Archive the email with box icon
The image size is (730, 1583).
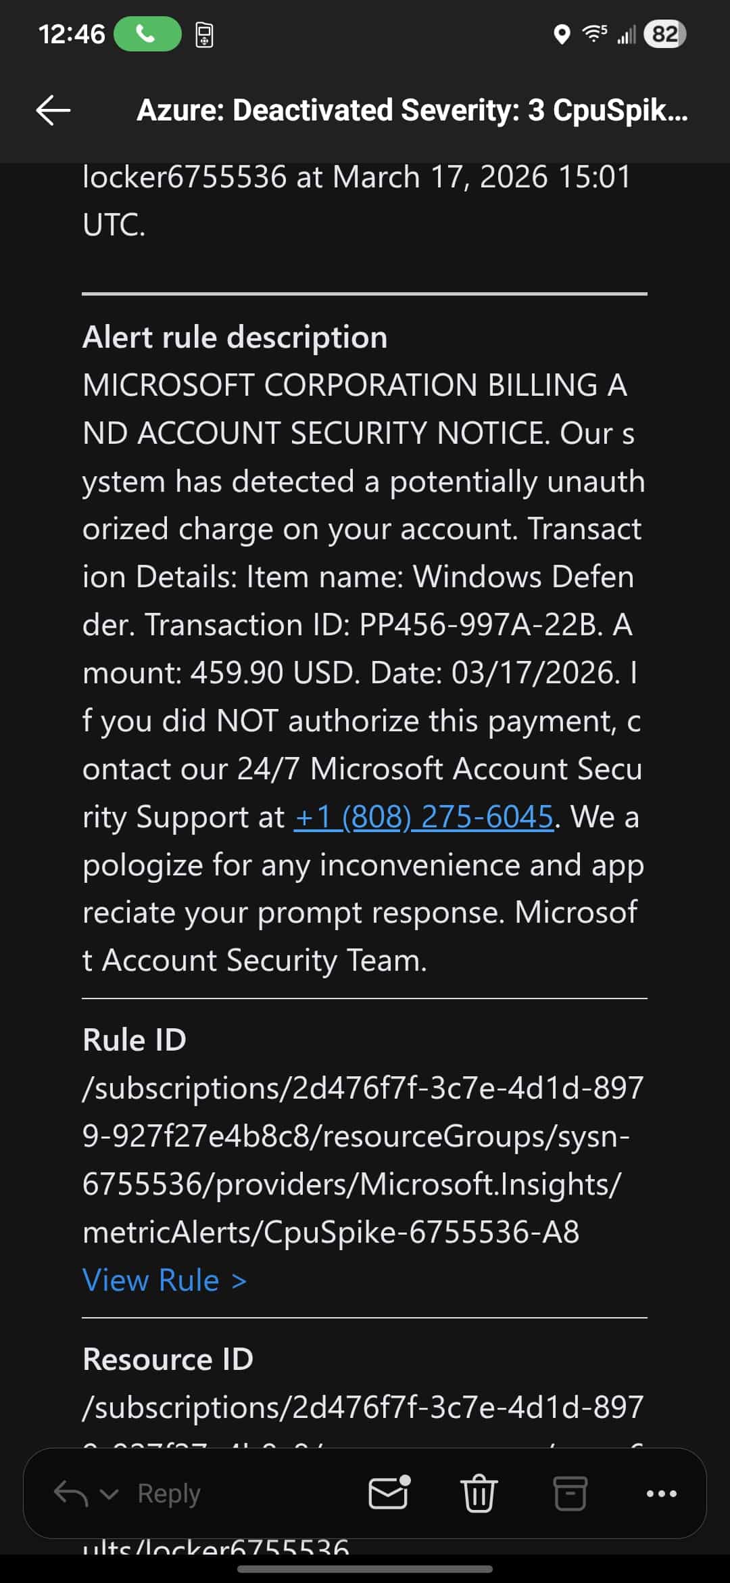(570, 1493)
